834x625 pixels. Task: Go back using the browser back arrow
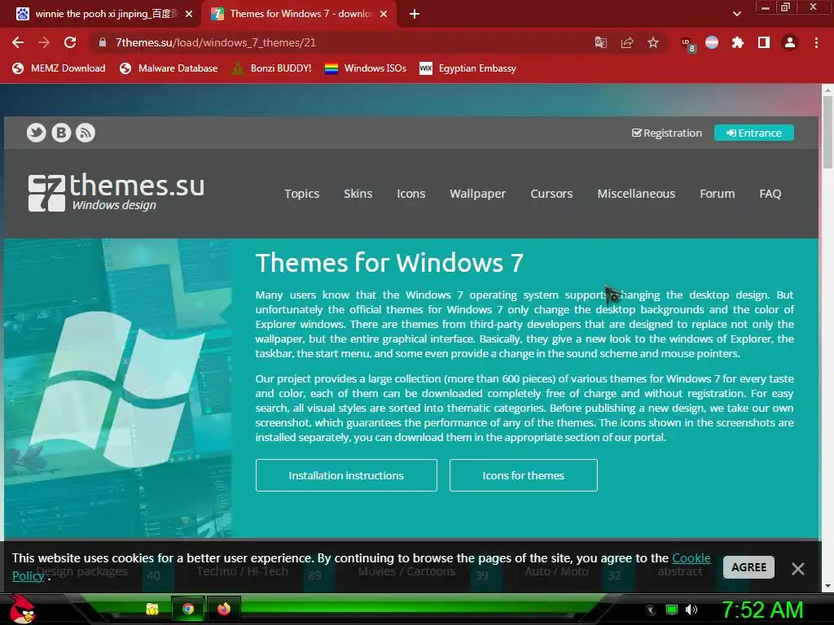point(18,42)
